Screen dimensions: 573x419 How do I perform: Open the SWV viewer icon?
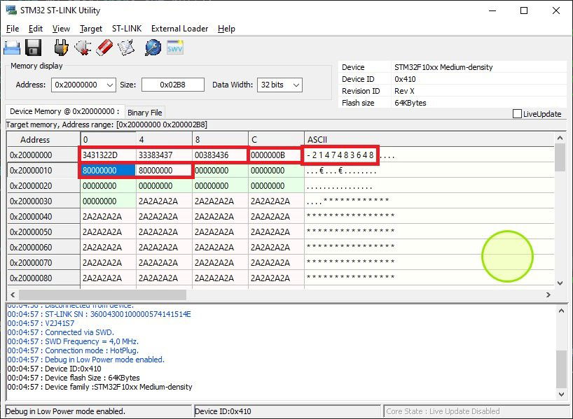[x=175, y=48]
